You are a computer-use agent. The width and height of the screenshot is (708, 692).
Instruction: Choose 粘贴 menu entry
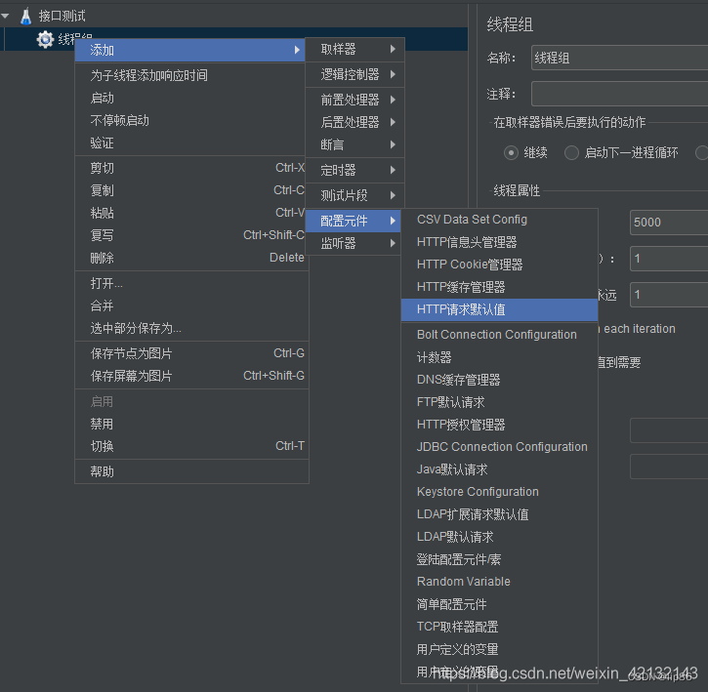pos(190,213)
